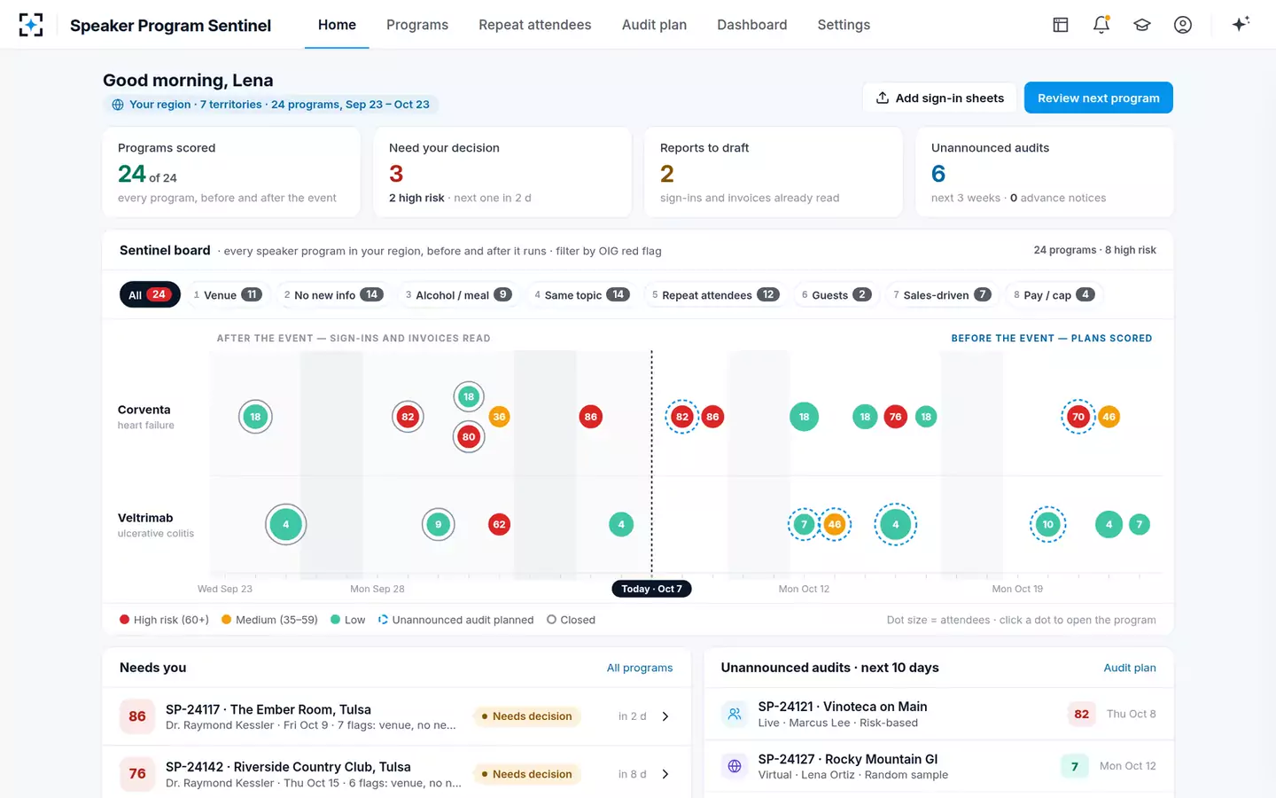Toggle the Repeat attendees filter chip
Viewport: 1276px width, 798px height.
(715, 294)
